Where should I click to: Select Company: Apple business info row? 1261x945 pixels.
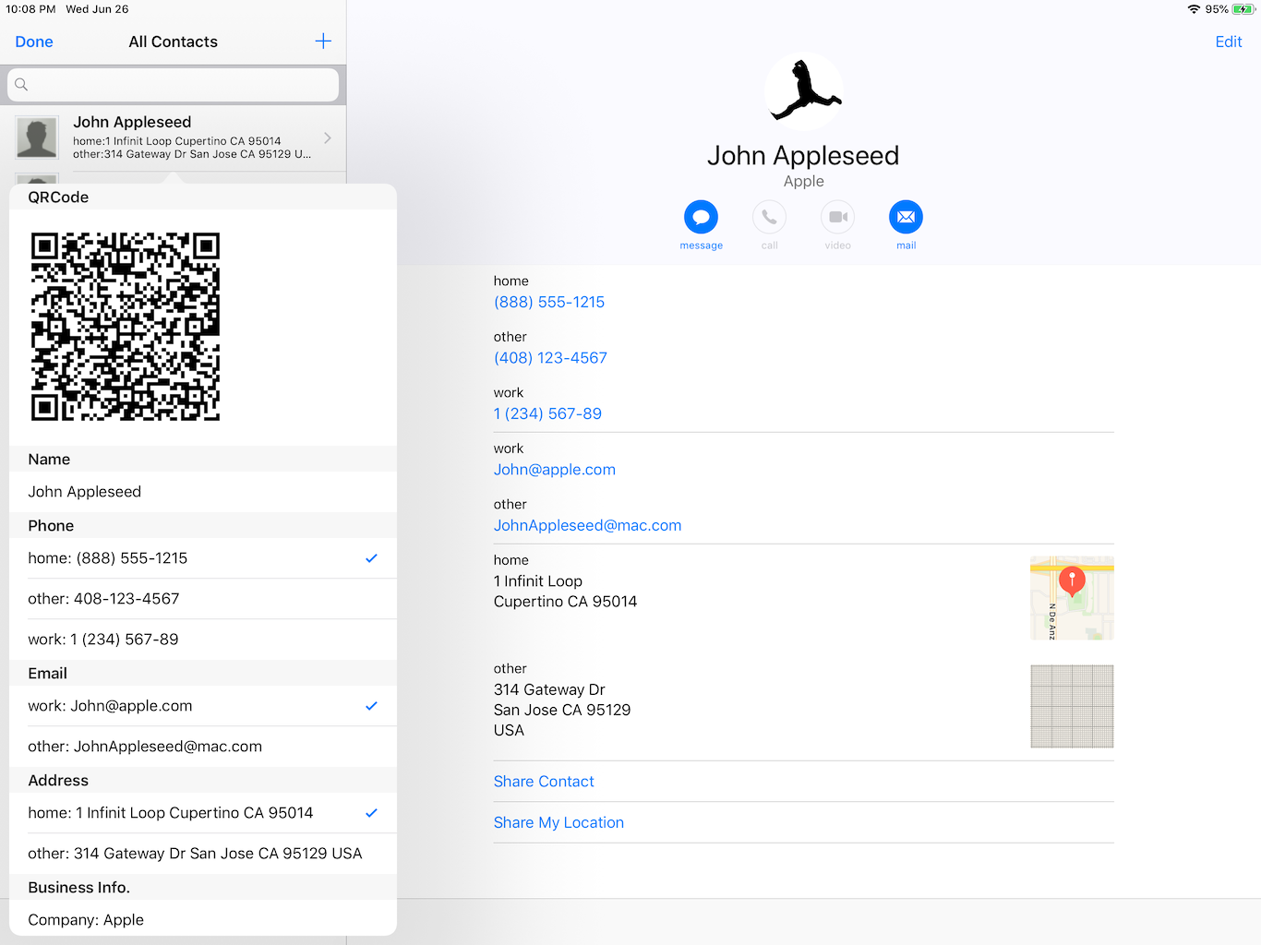(x=203, y=920)
